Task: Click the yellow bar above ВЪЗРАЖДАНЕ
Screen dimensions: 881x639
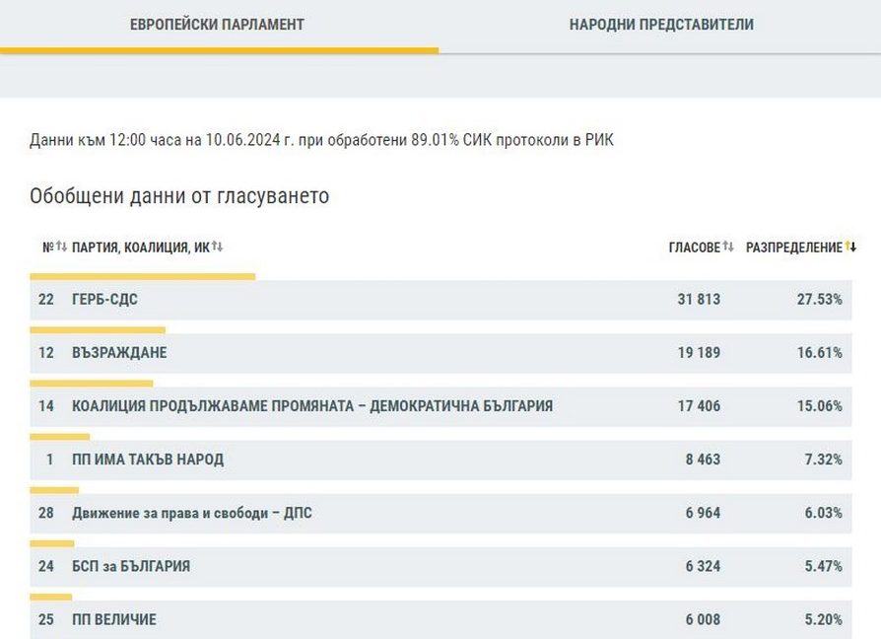Action: click(98, 329)
